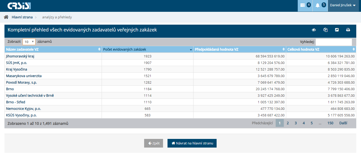Click the home icon in breadcrumb
This screenshot has width=361, height=157.
pyautogui.click(x=6, y=17)
